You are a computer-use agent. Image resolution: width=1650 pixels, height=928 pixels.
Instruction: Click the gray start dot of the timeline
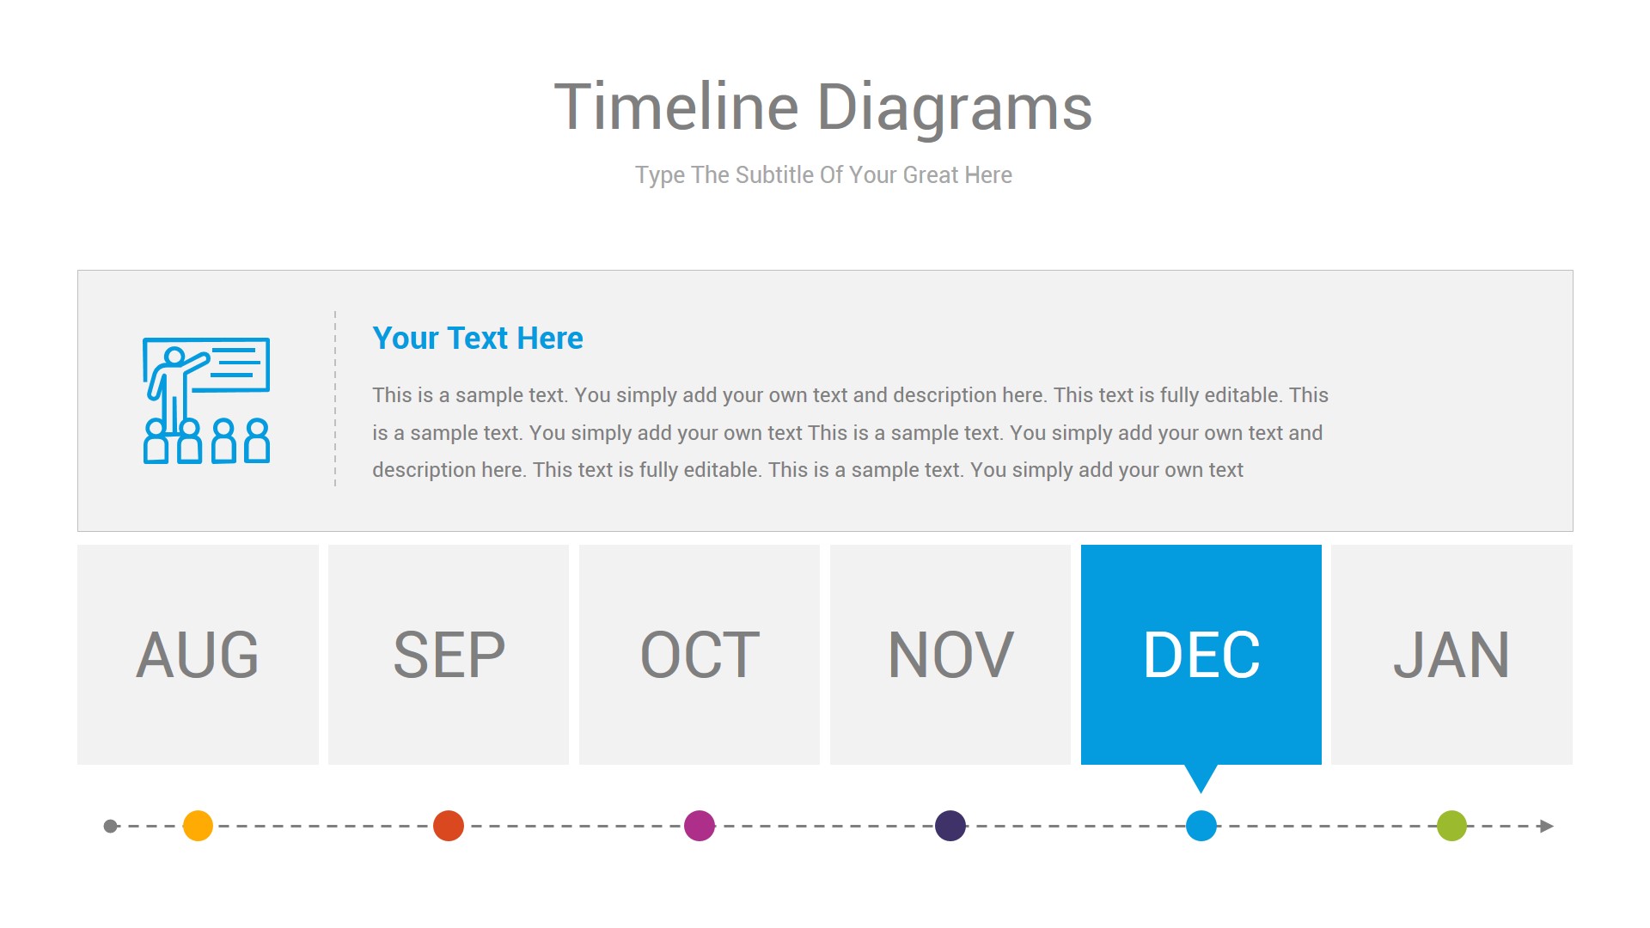click(x=110, y=827)
